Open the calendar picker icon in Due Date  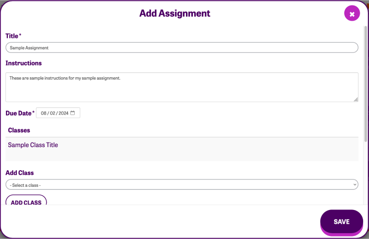tap(72, 113)
